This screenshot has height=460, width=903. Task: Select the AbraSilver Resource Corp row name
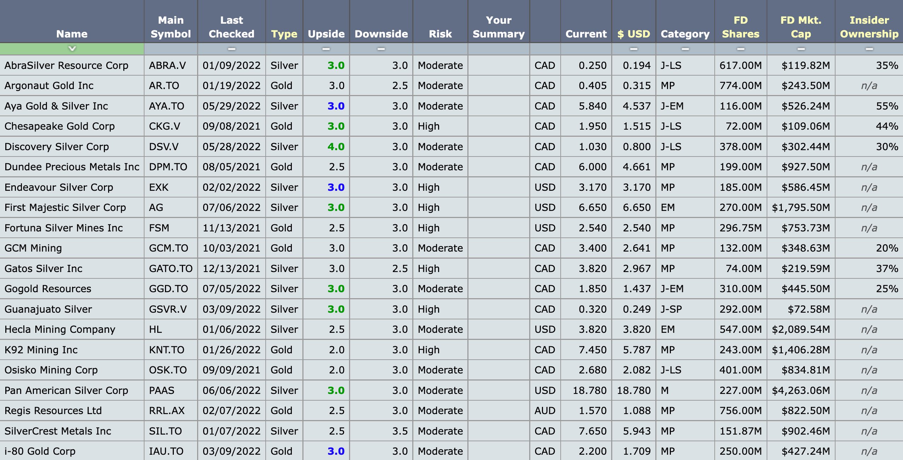pos(66,65)
